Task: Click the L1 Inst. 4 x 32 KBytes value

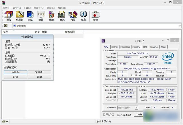Action: [x=157, y=93]
